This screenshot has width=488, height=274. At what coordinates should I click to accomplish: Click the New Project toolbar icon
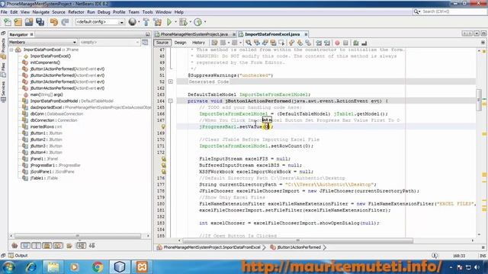[x=18, y=22]
